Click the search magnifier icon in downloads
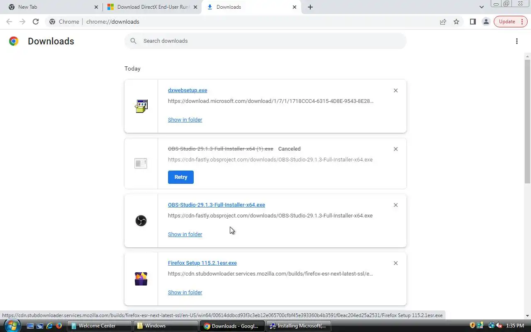 point(133,41)
